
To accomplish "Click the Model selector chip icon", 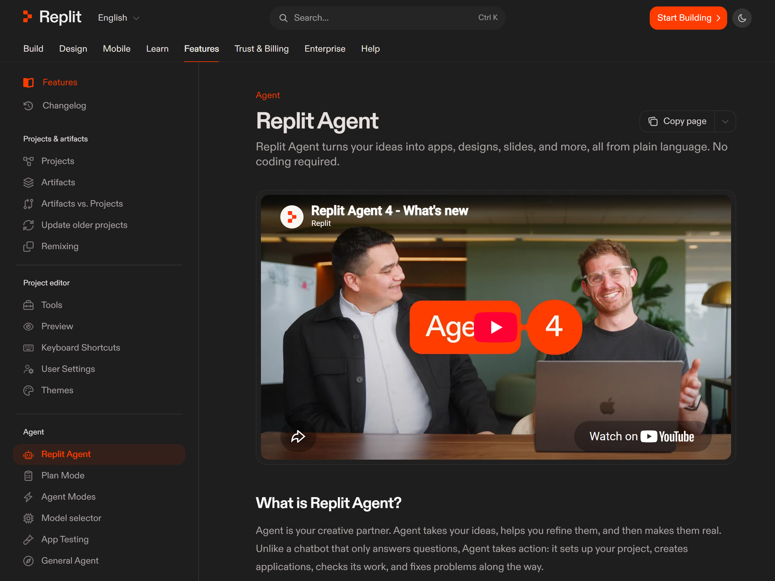I will tap(29, 519).
